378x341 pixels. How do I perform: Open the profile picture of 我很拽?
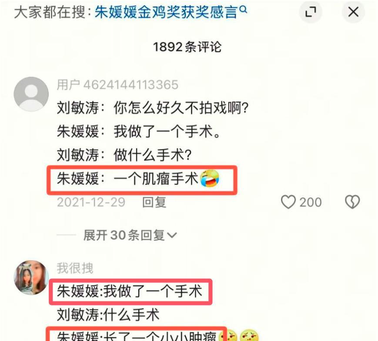tap(31, 277)
